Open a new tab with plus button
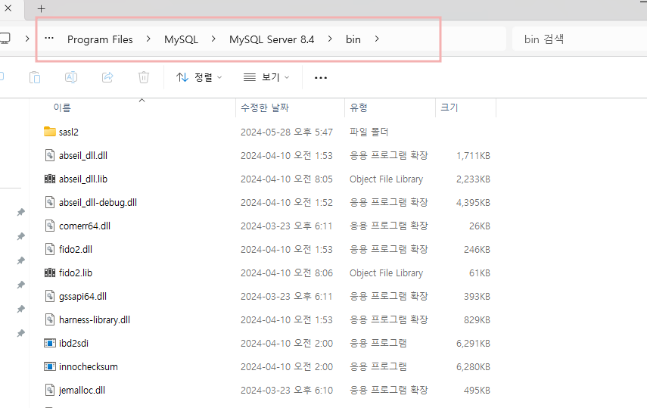Screen dimensions: 647x408 coord(42,8)
